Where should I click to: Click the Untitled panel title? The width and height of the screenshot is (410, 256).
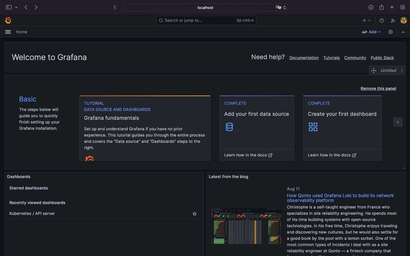tap(388, 71)
